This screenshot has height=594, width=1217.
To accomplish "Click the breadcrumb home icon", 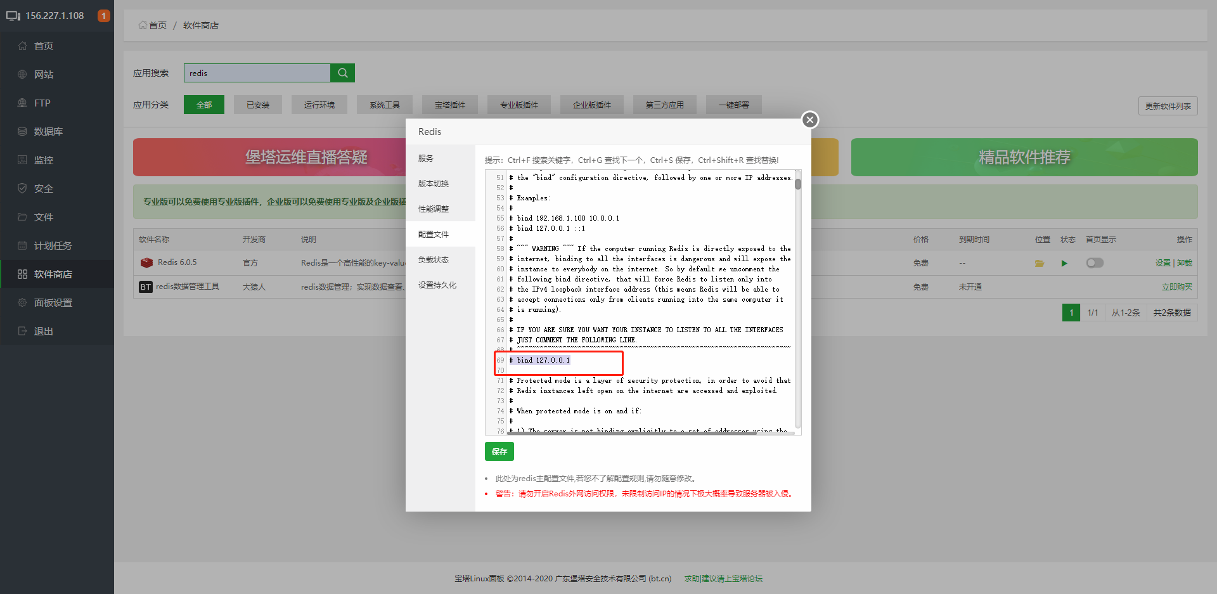I will (143, 25).
